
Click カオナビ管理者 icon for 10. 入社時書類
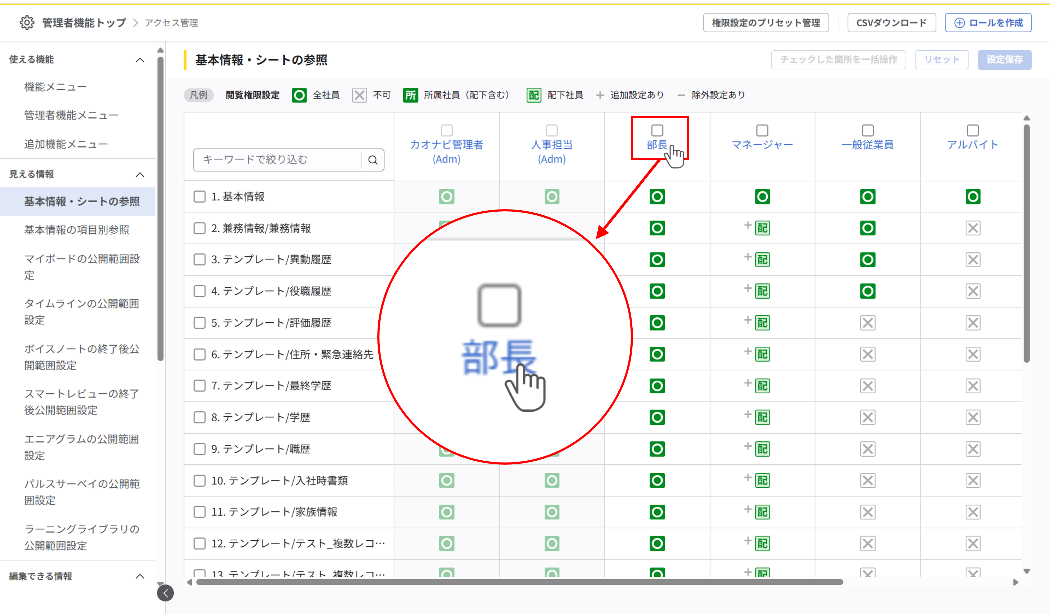tap(447, 480)
